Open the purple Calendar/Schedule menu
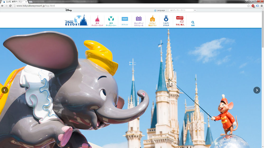 click(x=139, y=21)
